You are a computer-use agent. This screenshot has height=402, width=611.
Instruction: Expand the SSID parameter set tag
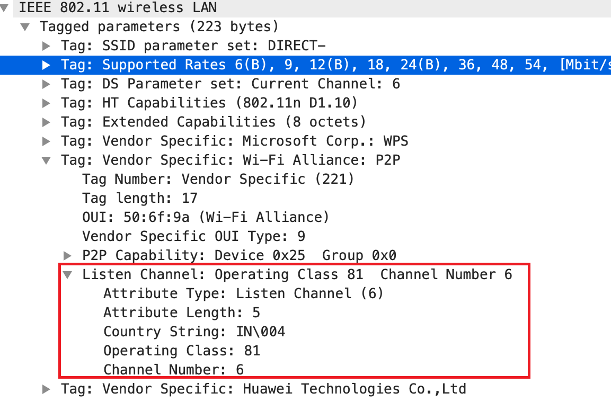point(47,46)
